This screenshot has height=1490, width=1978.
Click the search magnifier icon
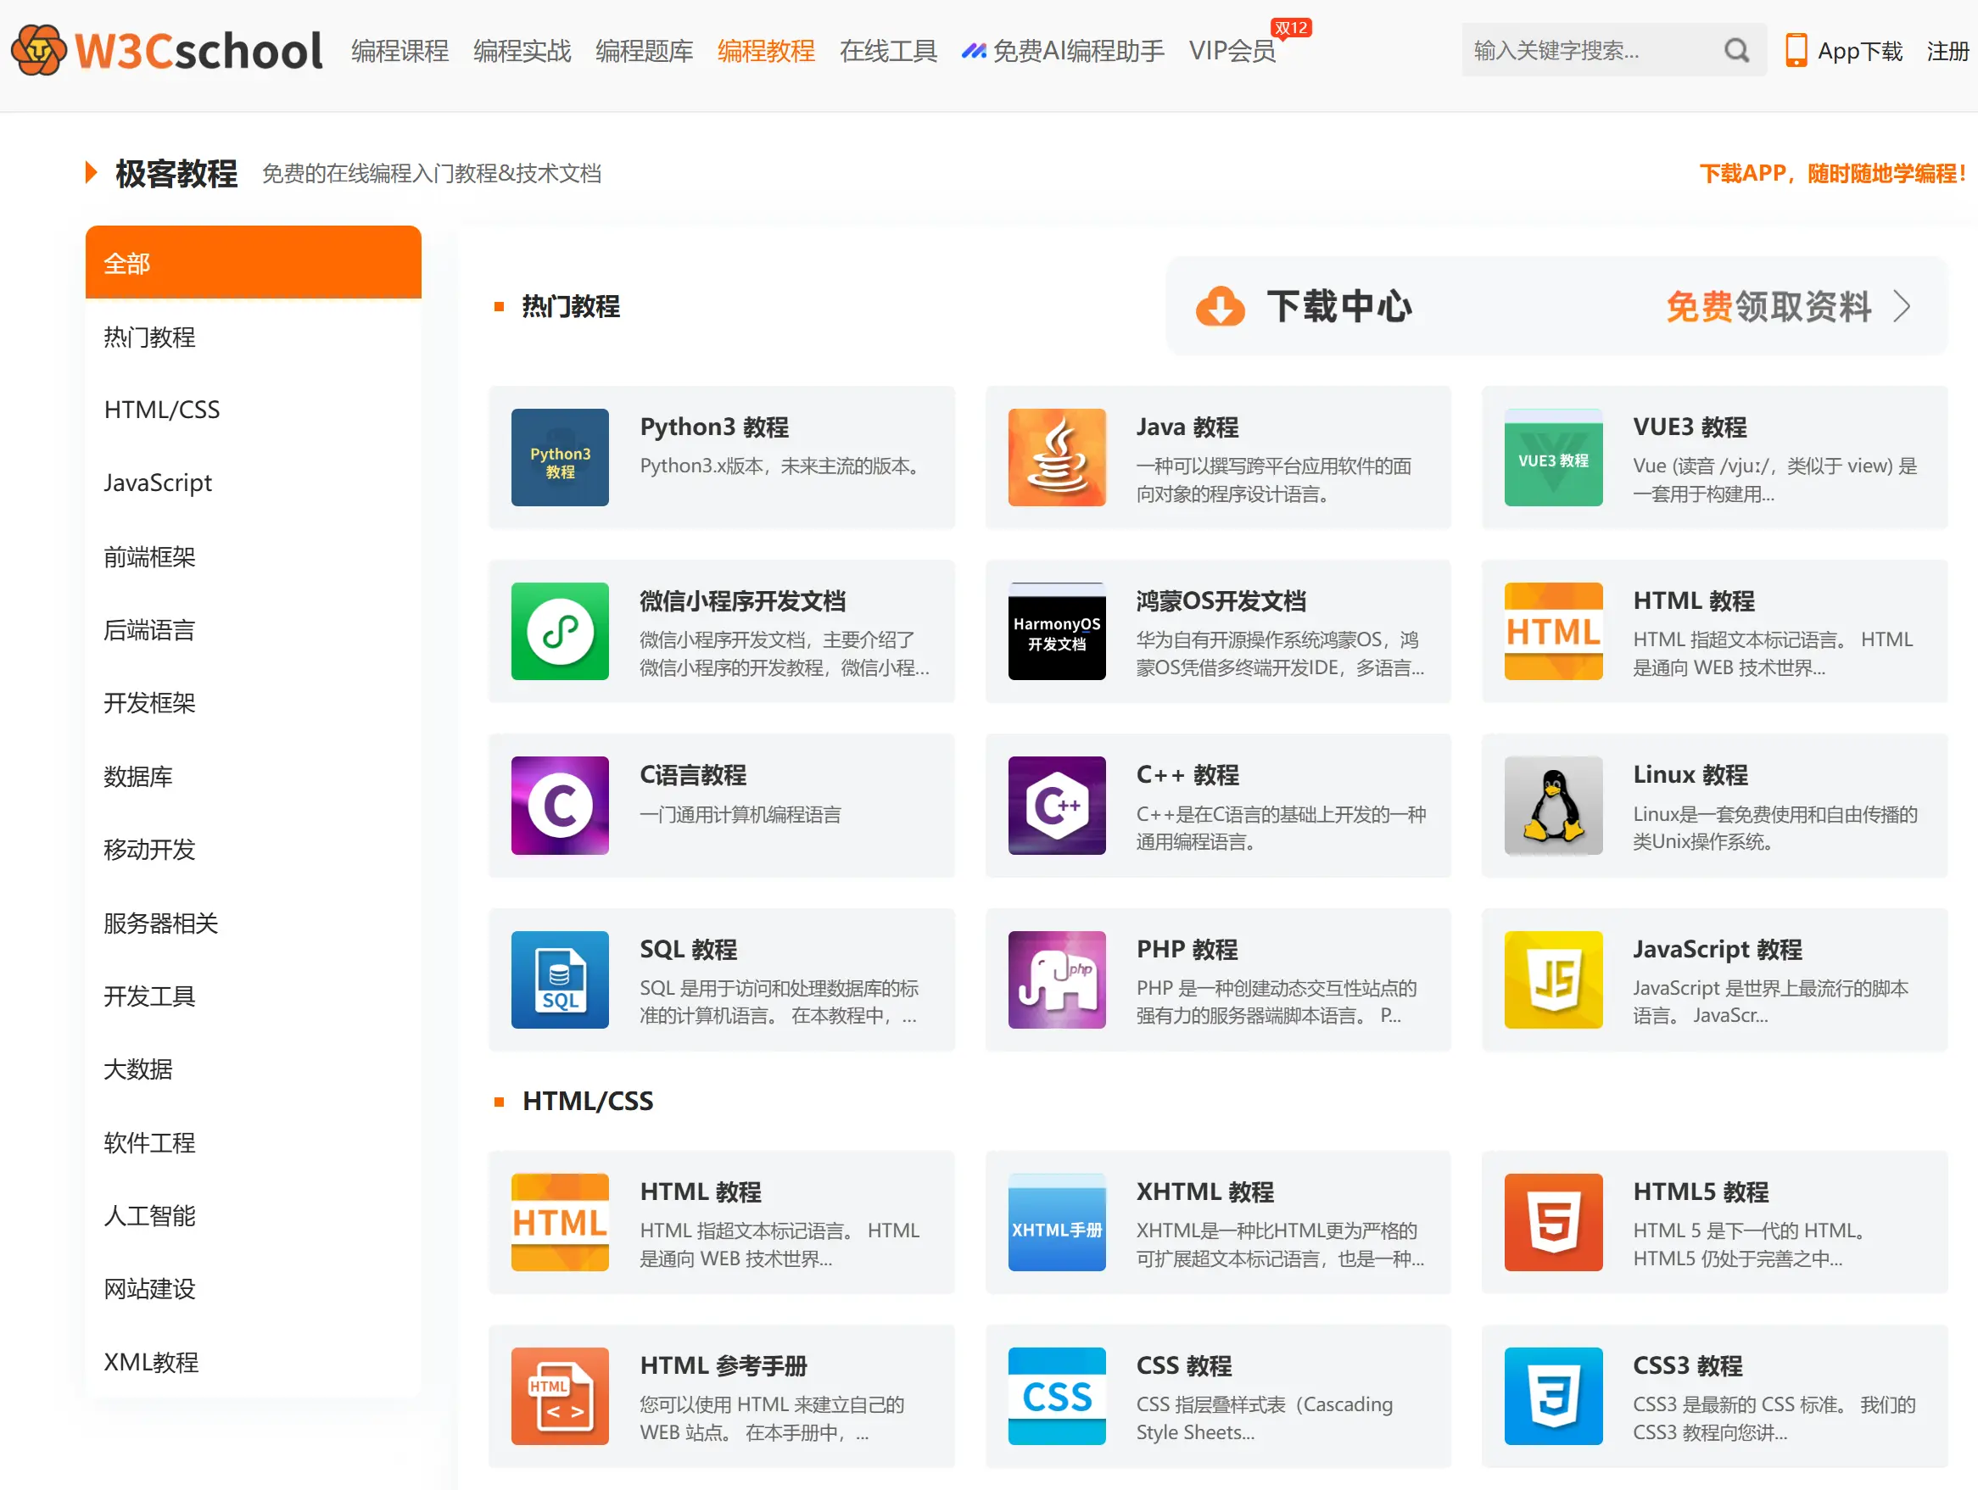1735,51
